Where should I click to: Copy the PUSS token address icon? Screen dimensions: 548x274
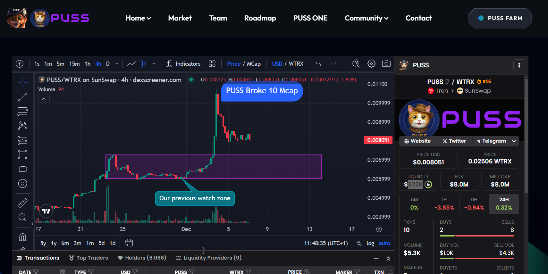[x=447, y=82]
